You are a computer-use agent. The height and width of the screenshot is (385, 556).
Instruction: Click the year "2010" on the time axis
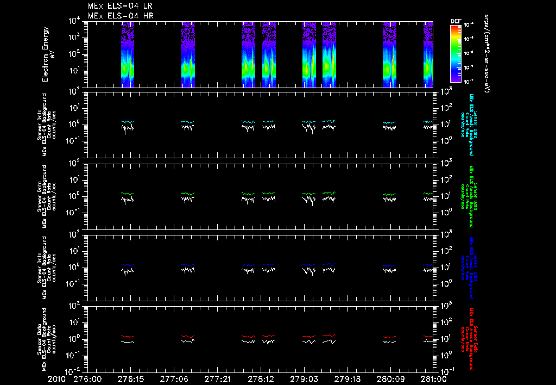[57, 379]
